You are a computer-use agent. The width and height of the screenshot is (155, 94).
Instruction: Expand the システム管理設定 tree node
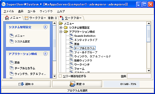(x=61, y=28)
